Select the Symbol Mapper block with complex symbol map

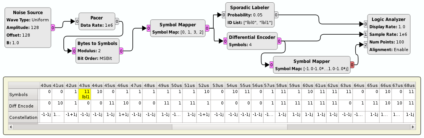311,65
